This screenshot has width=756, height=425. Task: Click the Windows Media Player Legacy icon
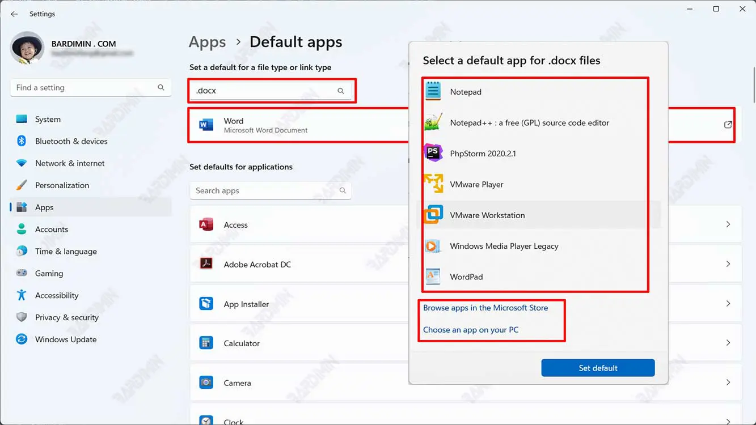coord(433,246)
